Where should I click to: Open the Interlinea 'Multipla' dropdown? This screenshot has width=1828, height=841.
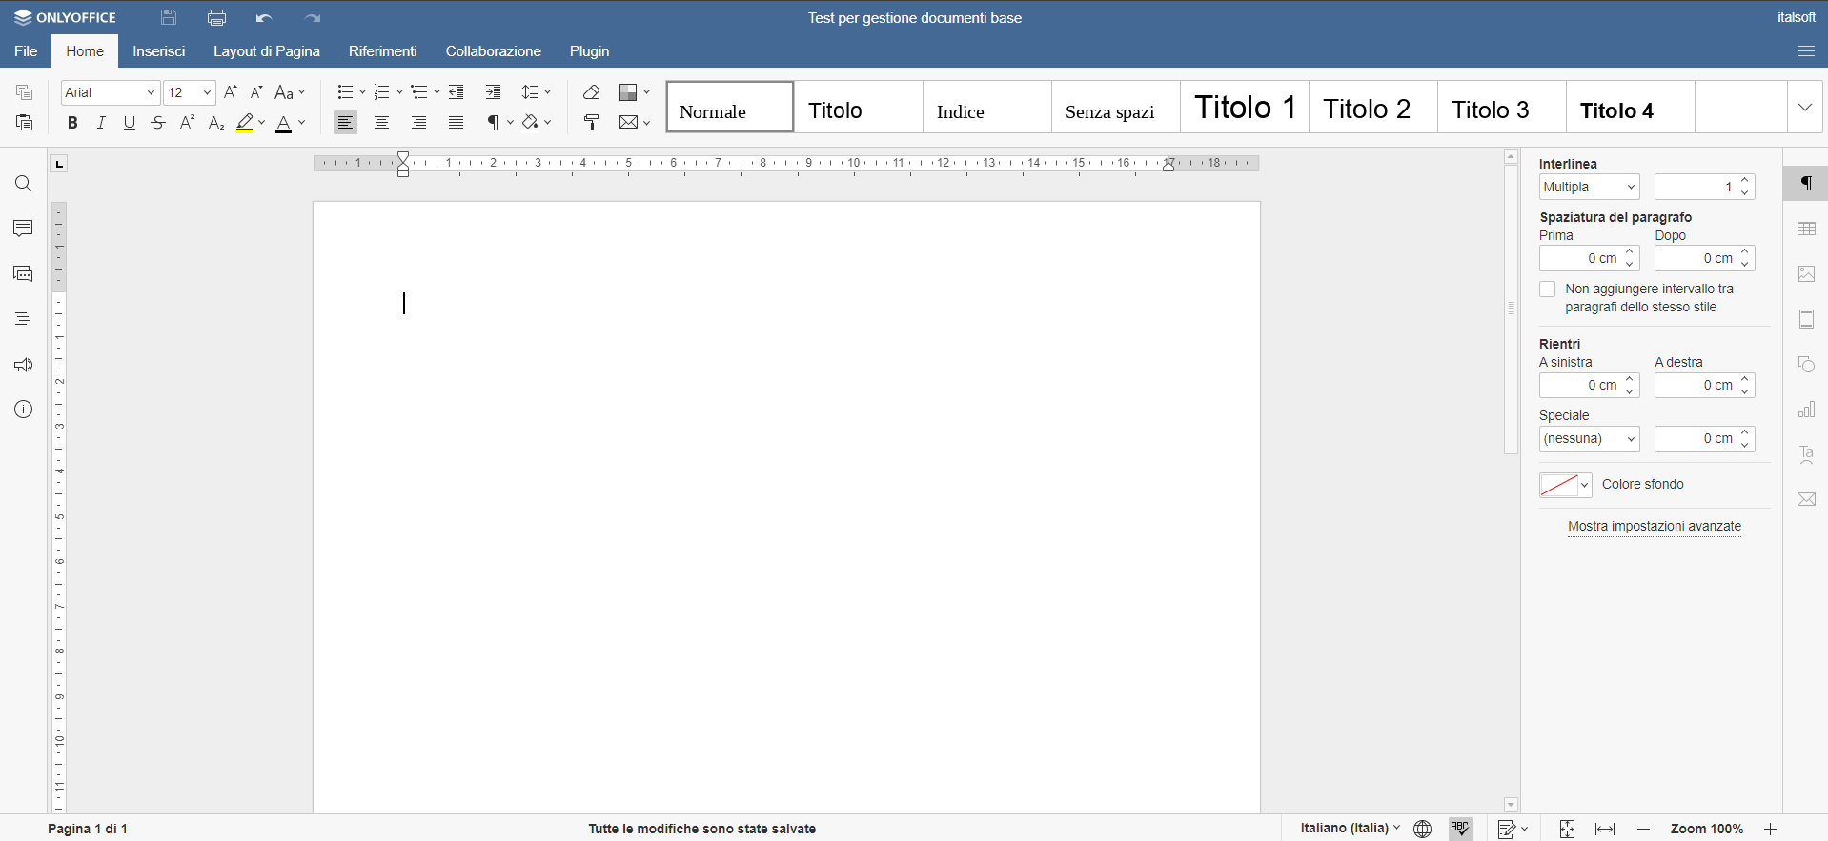(x=1589, y=188)
